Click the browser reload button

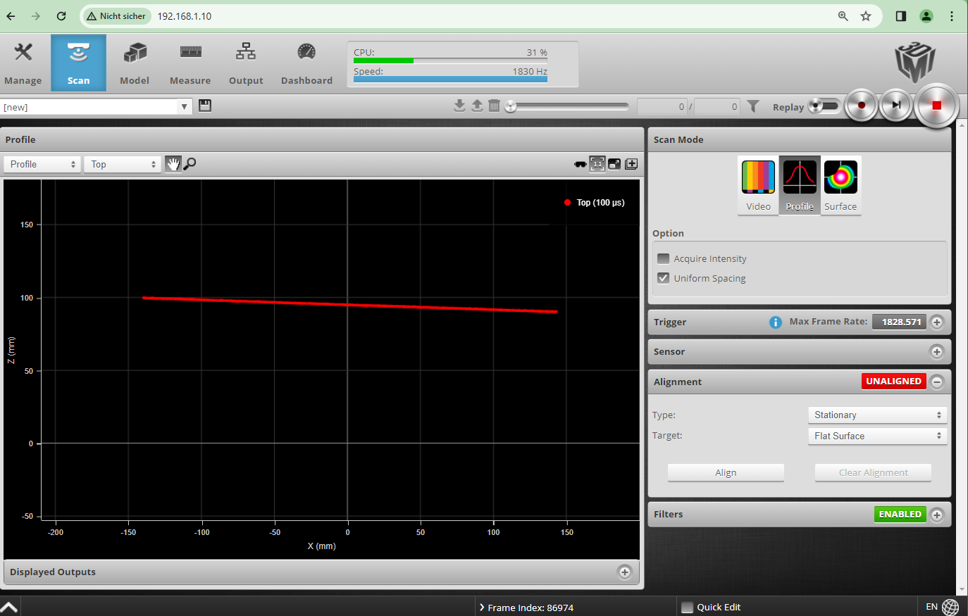(x=61, y=15)
